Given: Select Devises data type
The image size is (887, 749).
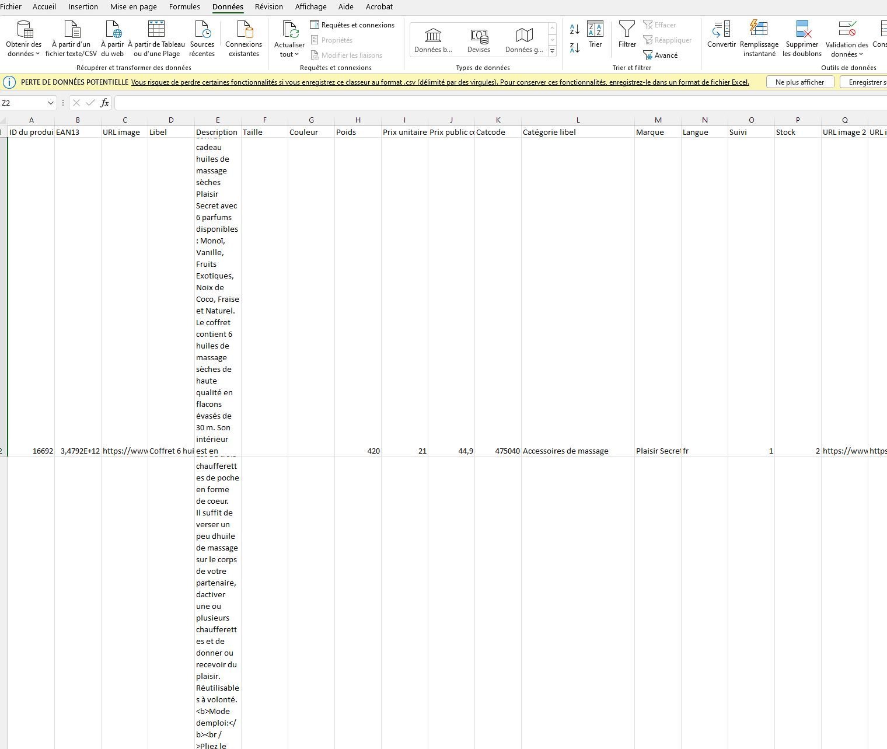Looking at the screenshot, I should tap(479, 40).
